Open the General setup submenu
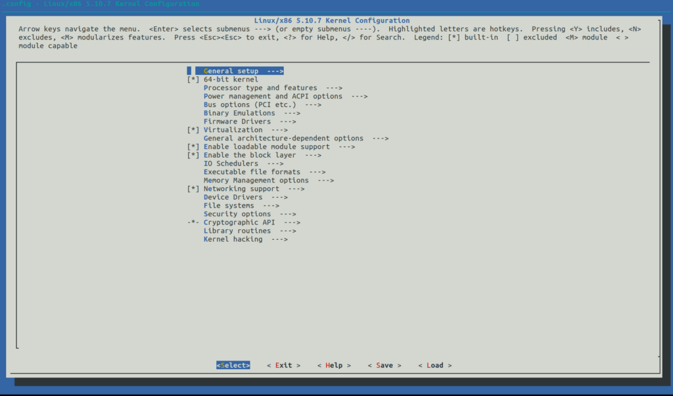 [243, 71]
